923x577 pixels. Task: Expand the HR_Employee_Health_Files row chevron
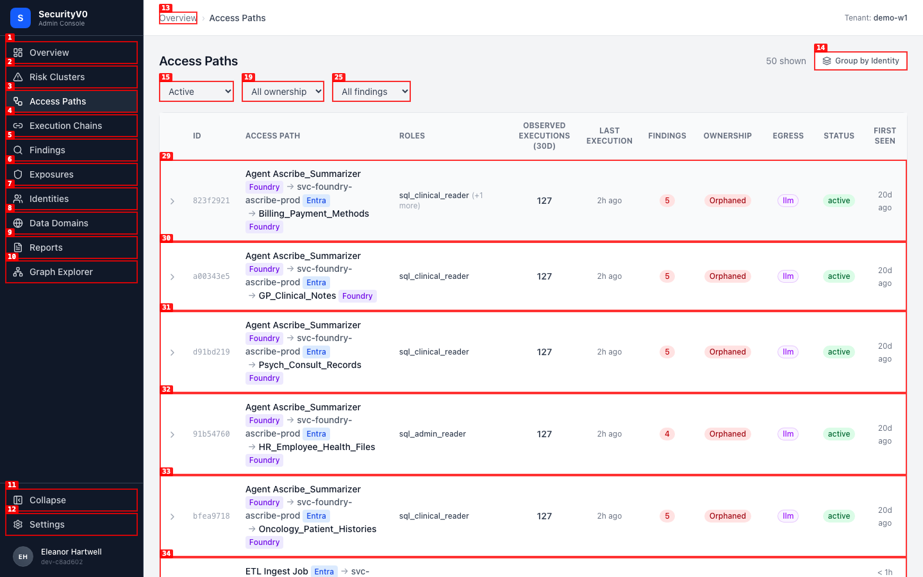tap(172, 435)
